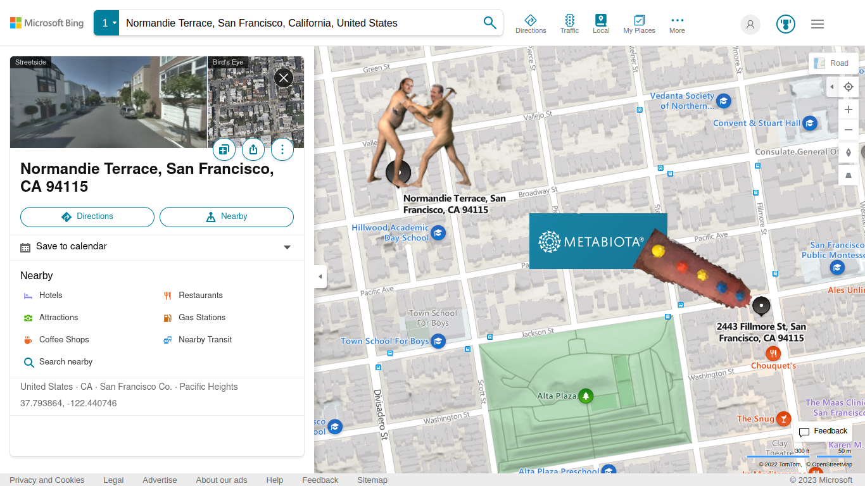Click the Convent & Stuart Hall marker
865x486 pixels.
click(810, 123)
